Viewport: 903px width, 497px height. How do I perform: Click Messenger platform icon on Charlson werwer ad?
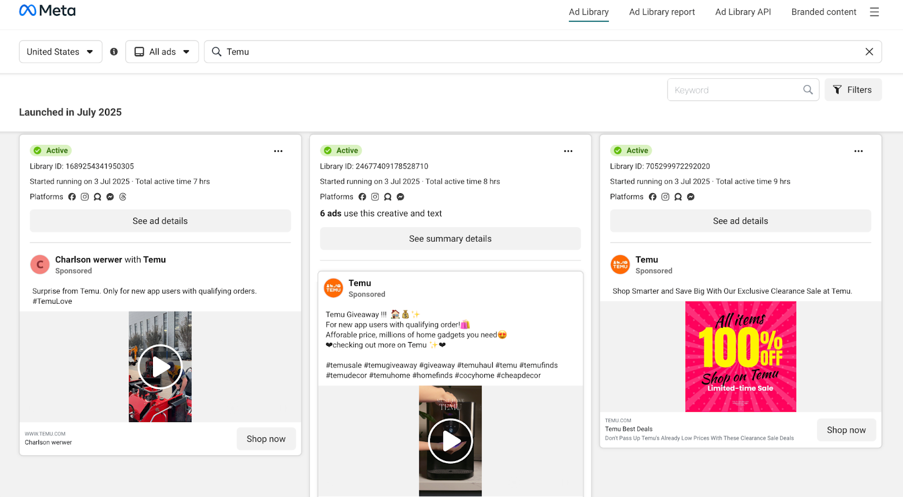(110, 197)
